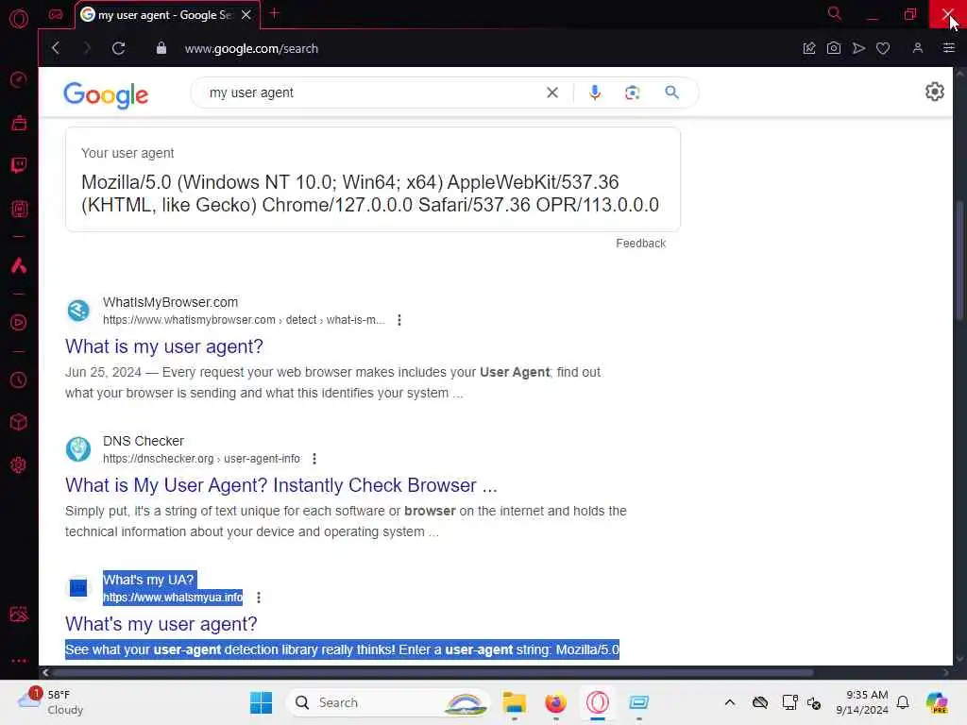Clear the Google search box
Image resolution: width=967 pixels, height=725 pixels.
551,93
